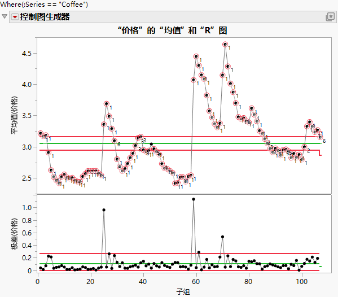Click the range axis tick label 0.4
The width and height of the screenshot is (338, 297).
(x=27, y=246)
